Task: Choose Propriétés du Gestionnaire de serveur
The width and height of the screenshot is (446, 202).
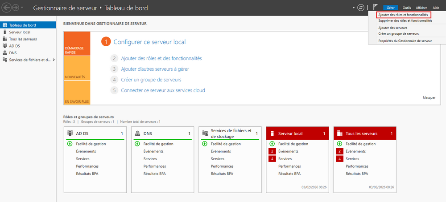Action: click(405, 40)
